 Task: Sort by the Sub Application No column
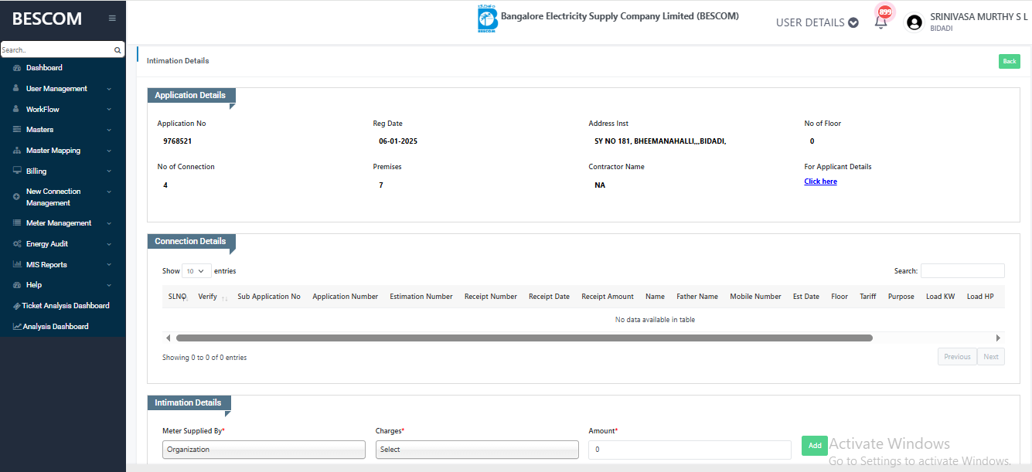269,297
